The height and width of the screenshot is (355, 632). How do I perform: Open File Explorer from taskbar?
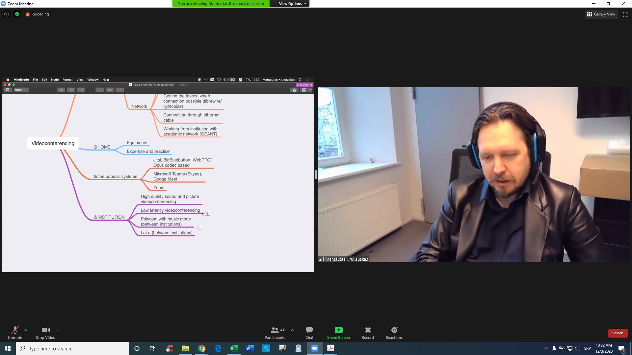(186, 348)
